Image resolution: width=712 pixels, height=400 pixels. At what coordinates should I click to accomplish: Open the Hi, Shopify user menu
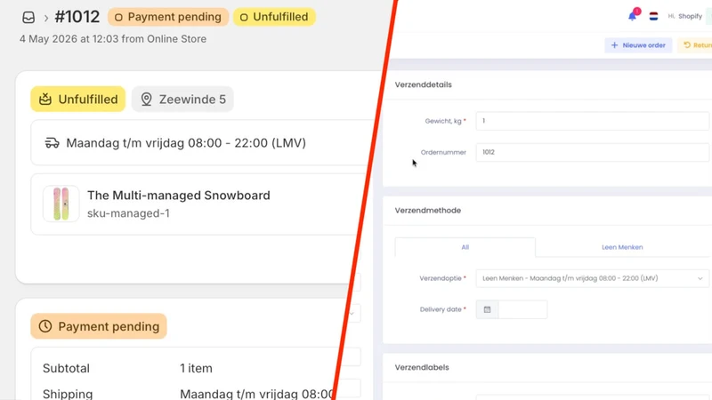click(x=684, y=16)
